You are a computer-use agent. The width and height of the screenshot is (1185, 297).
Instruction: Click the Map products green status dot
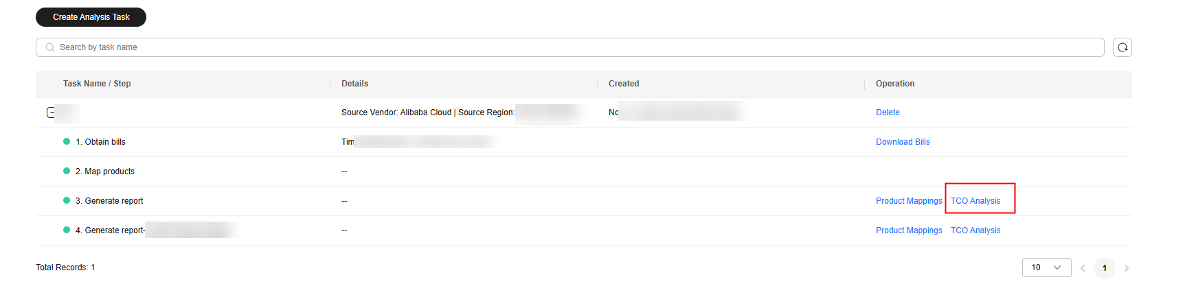tap(67, 171)
